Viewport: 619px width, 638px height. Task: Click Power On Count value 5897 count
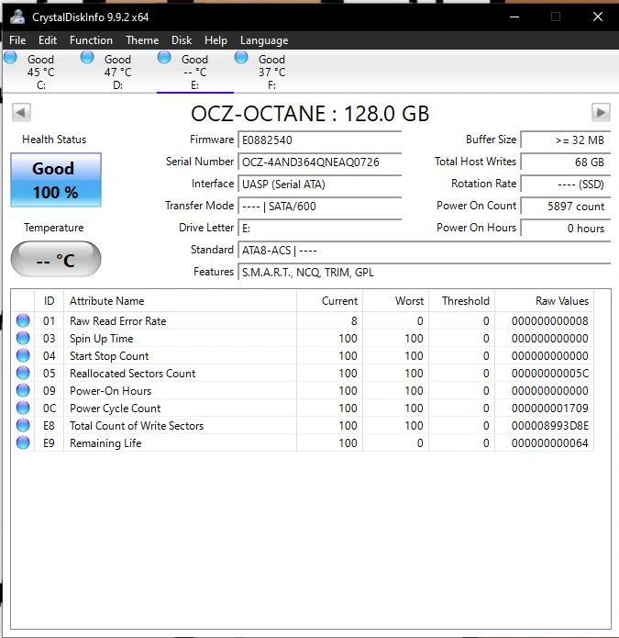[x=566, y=206]
